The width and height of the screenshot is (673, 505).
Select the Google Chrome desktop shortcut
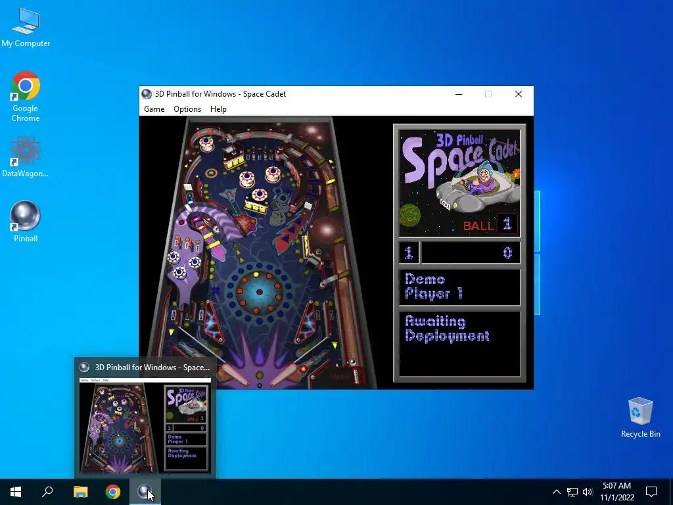click(26, 97)
